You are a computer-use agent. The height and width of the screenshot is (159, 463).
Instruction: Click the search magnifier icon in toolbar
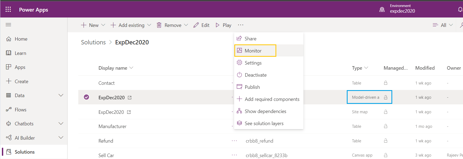[x=461, y=25]
